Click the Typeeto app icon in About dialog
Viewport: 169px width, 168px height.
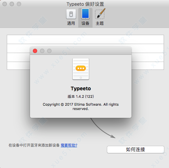click(x=81, y=69)
